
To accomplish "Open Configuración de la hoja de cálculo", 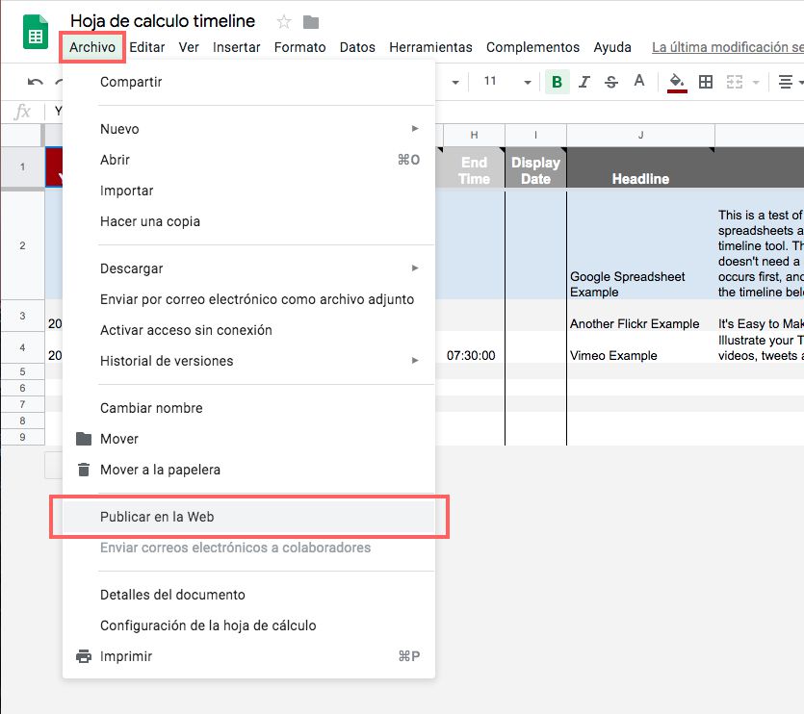I will [248, 625].
